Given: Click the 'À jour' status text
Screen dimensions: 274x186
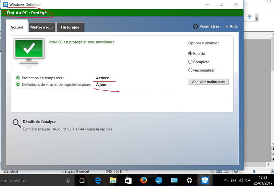Looking at the screenshot, I should point(101,85).
